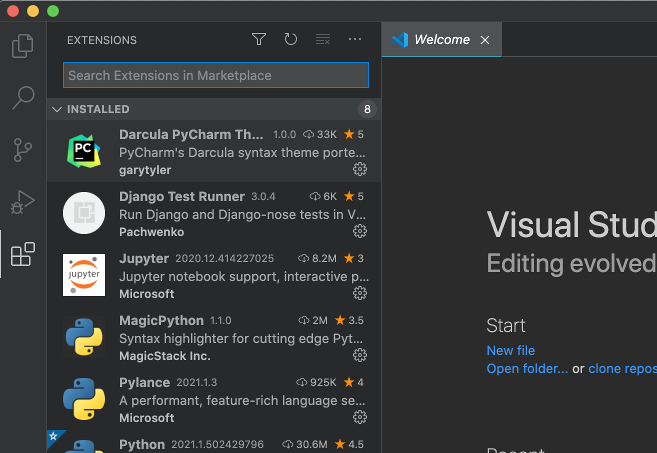Click the Visual Studio Code icon on Welcome tab
The width and height of the screenshot is (657, 453).
click(400, 40)
